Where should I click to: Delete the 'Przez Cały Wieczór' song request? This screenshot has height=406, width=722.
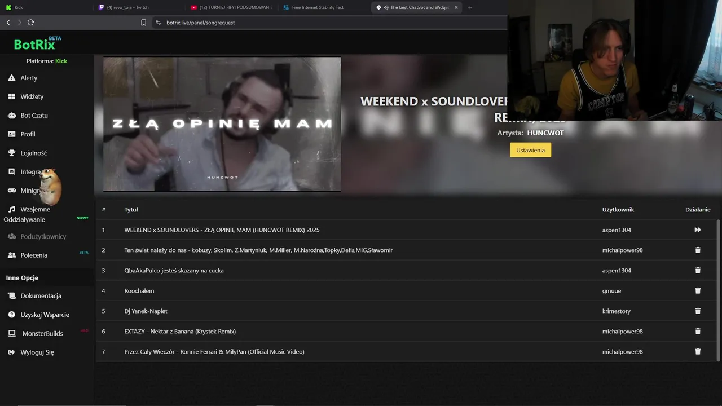(x=698, y=352)
